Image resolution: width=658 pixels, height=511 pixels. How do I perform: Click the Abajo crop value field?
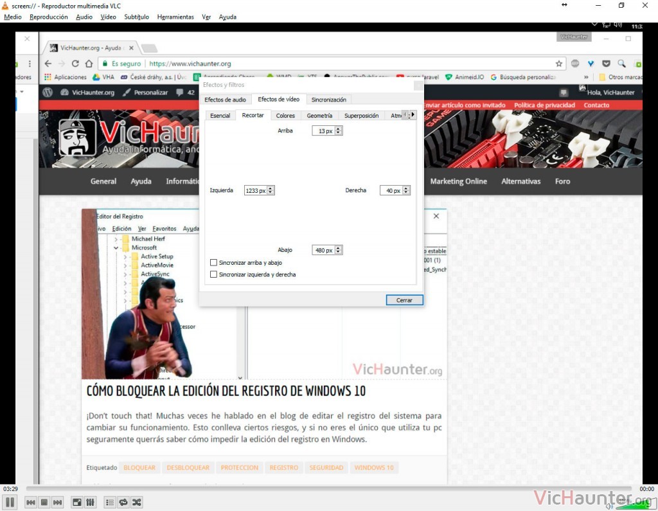coord(324,250)
